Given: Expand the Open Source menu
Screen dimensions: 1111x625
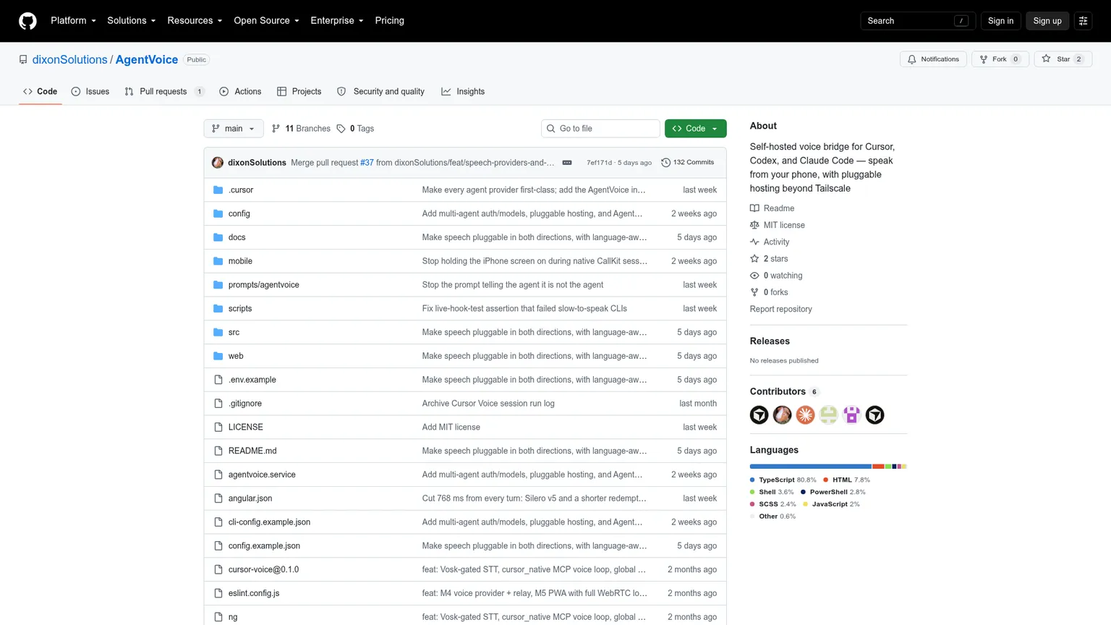Looking at the screenshot, I should pos(266,21).
